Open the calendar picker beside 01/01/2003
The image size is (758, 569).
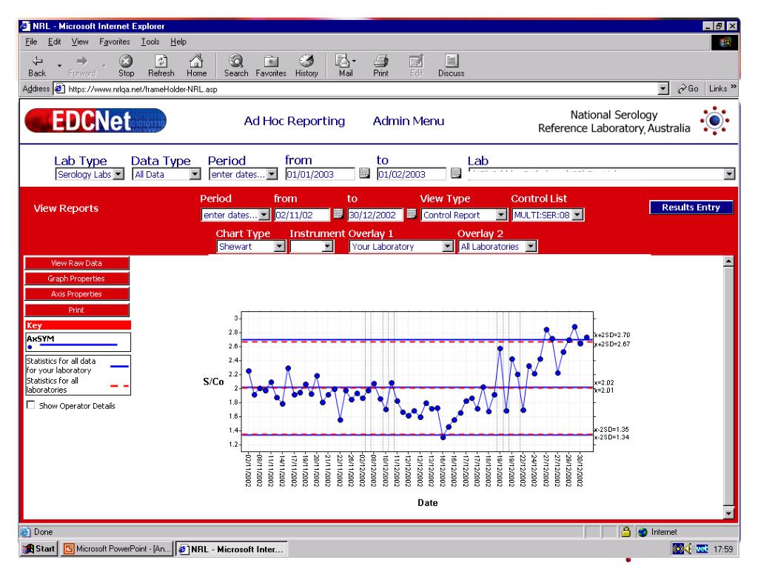pyautogui.click(x=364, y=173)
